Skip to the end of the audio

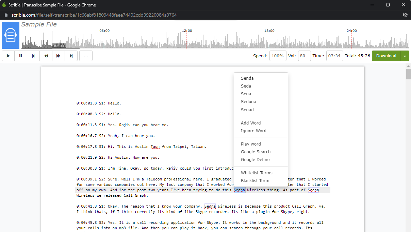click(71, 56)
